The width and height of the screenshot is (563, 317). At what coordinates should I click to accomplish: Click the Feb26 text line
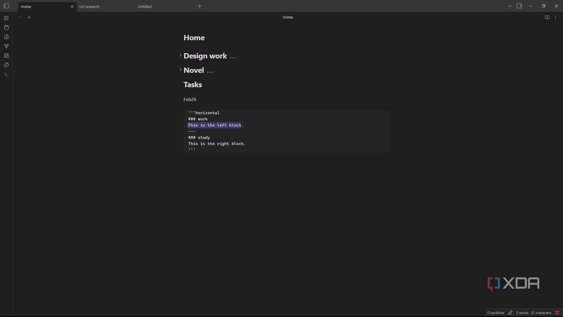coord(190,99)
